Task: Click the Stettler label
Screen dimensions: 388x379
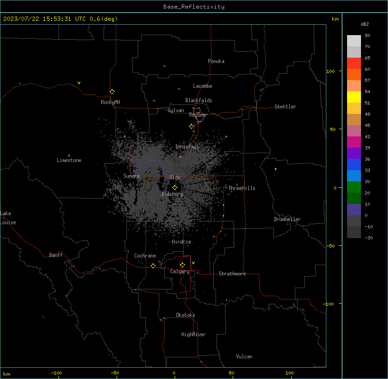Action: pos(285,107)
